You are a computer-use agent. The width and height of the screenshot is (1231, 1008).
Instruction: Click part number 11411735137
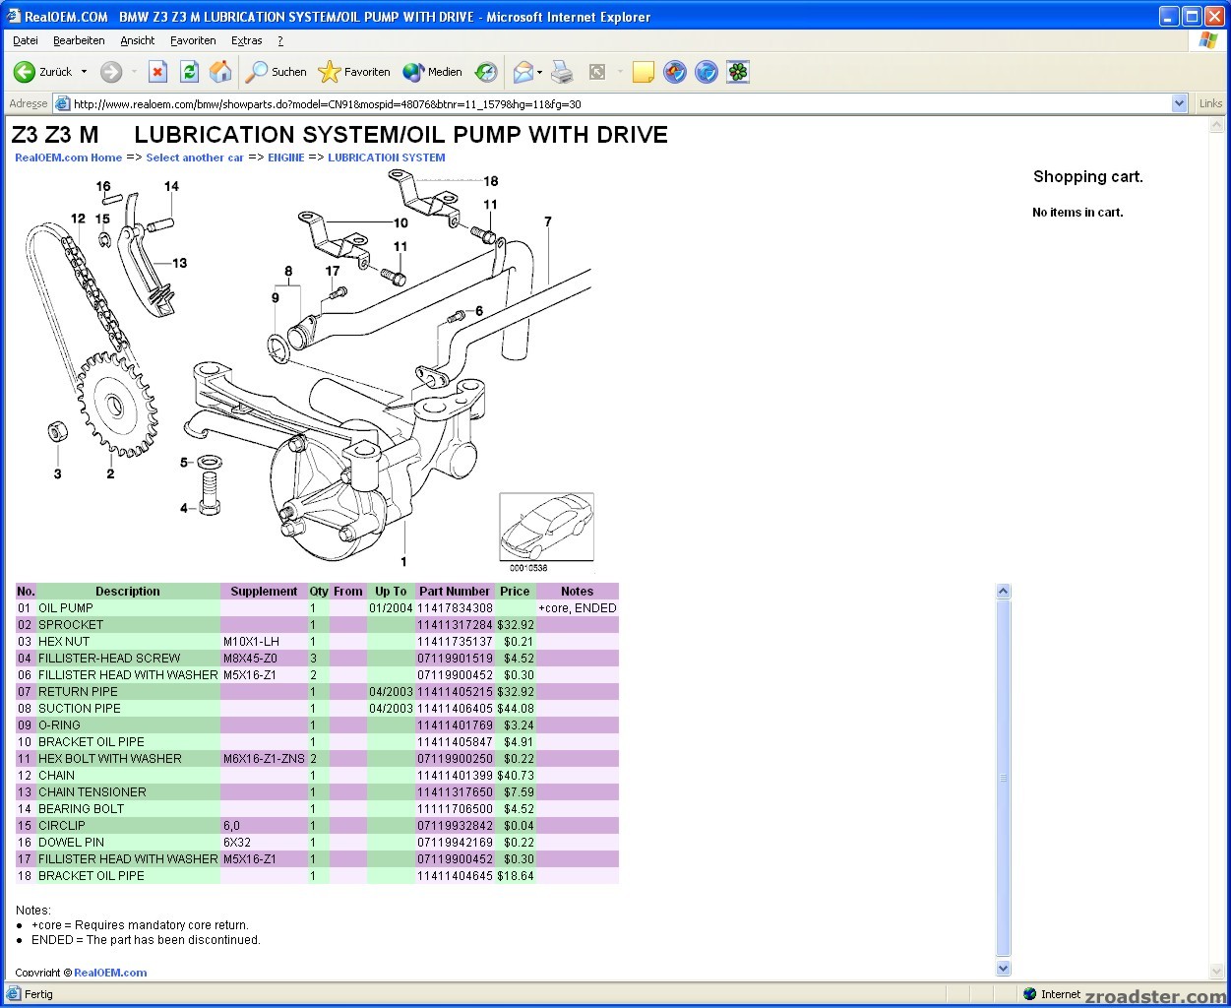coord(455,642)
